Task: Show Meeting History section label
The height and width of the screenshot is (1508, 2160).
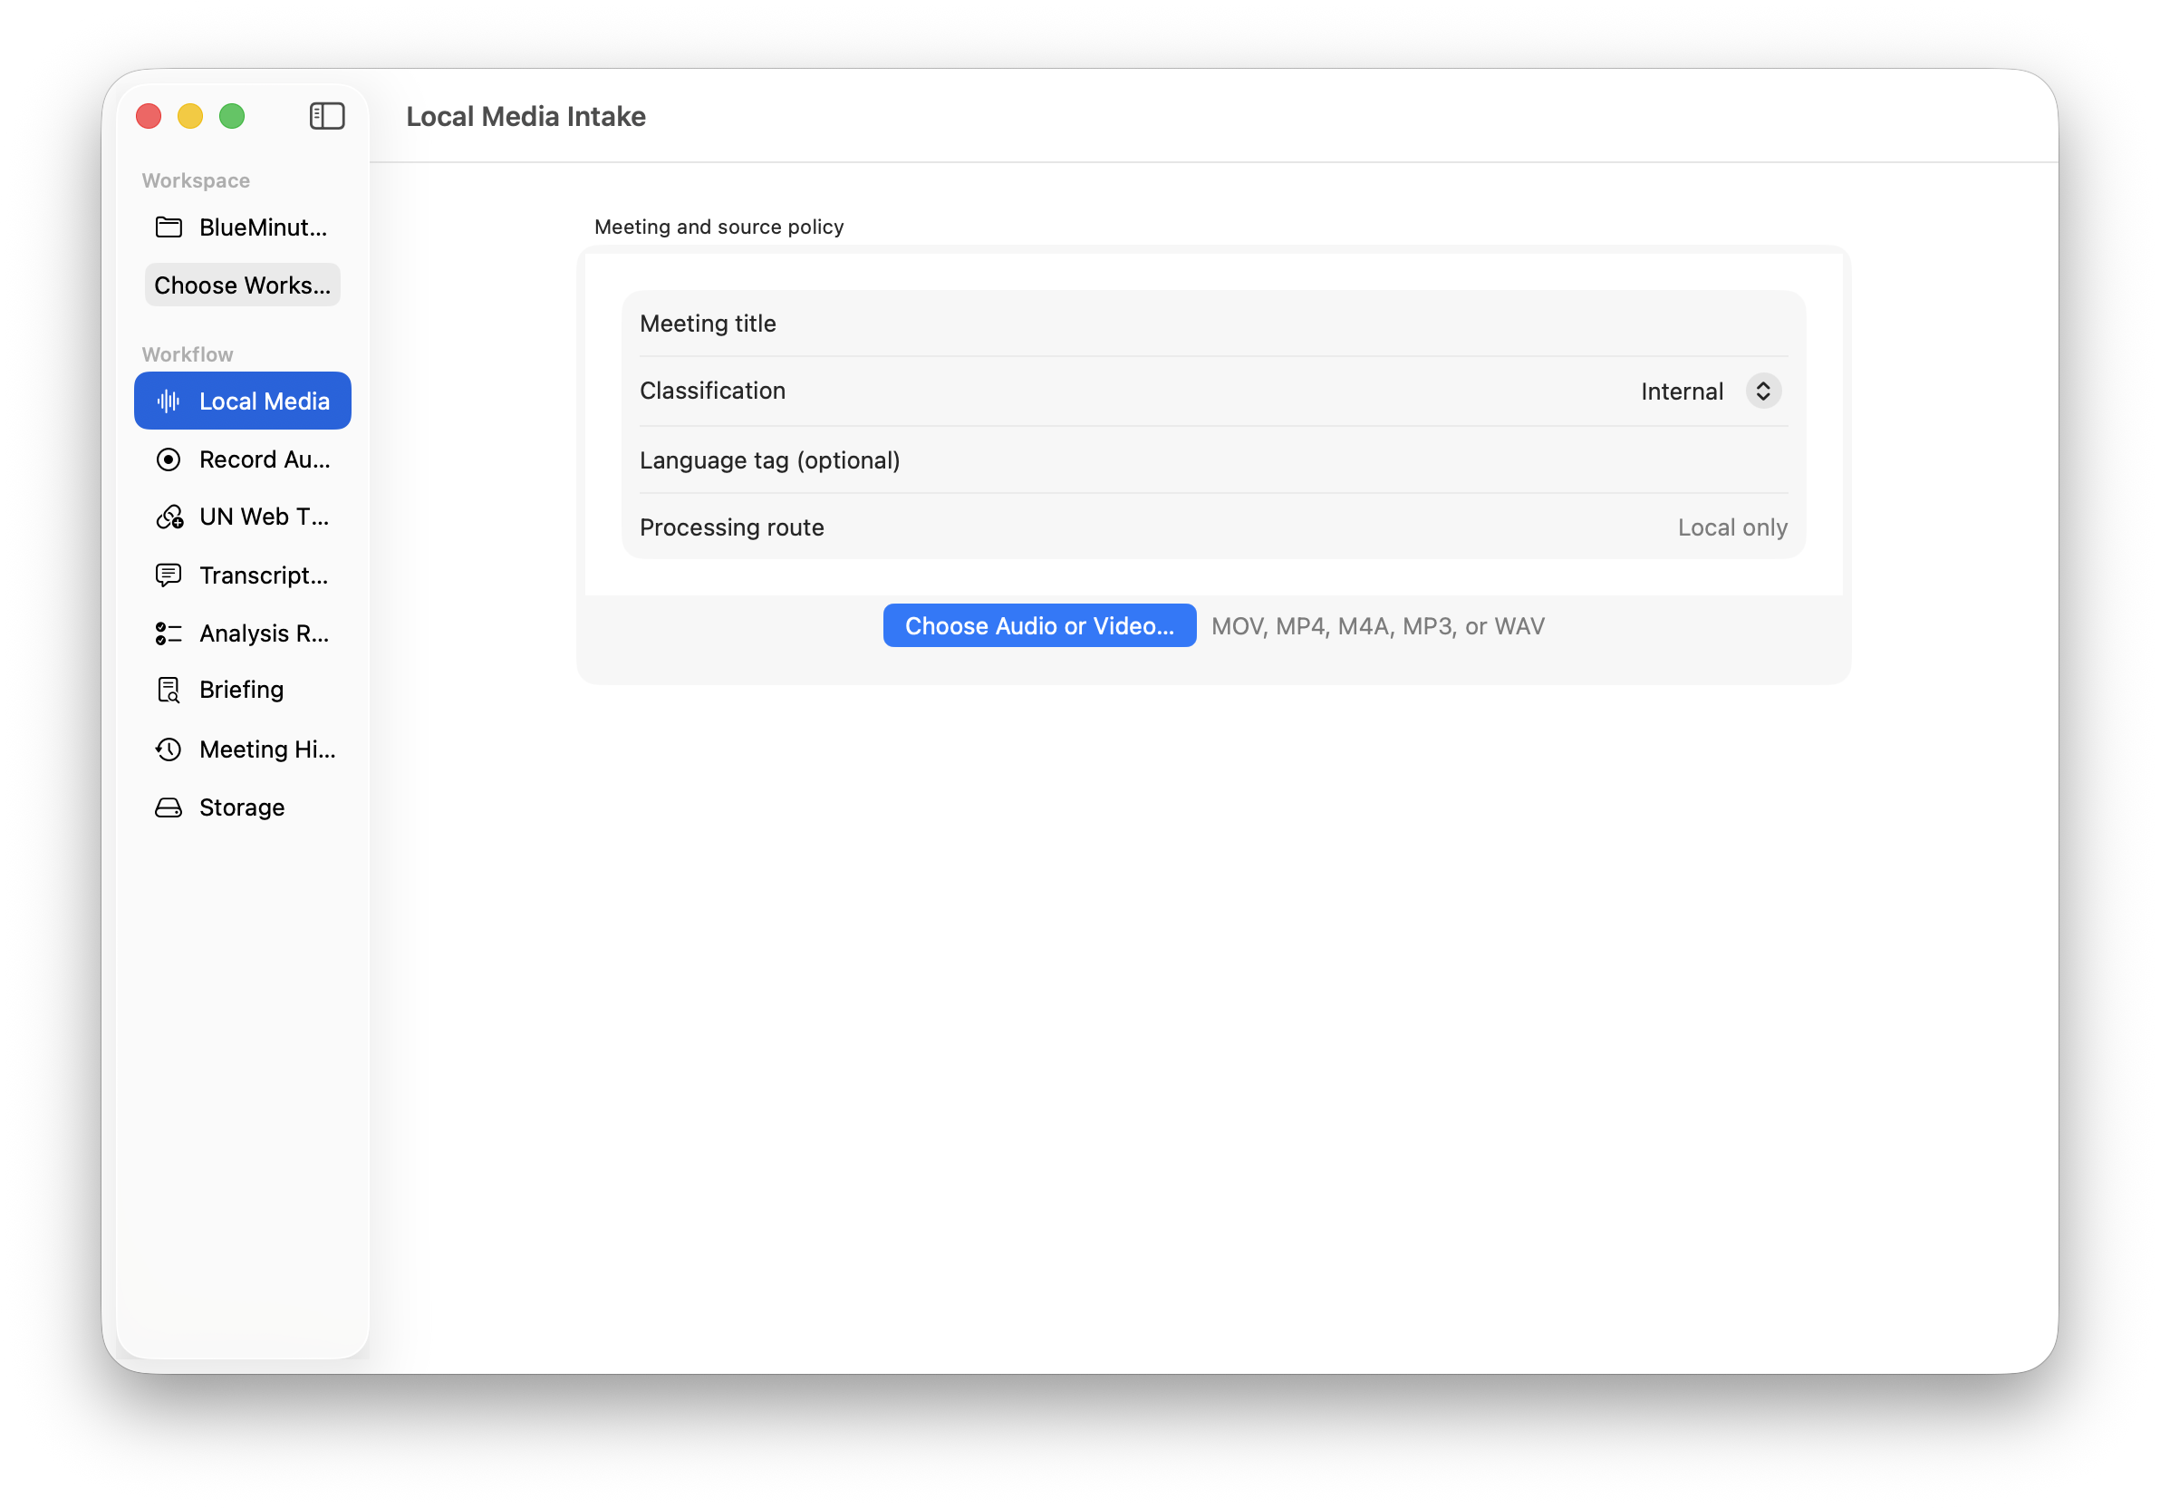Action: click(x=267, y=749)
